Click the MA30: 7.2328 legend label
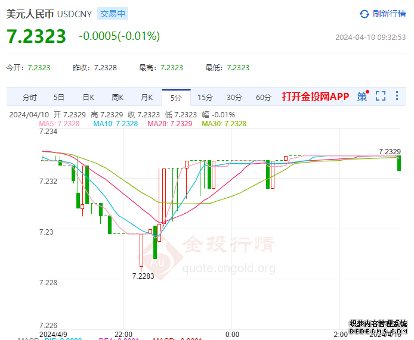This screenshot has width=414, height=340. click(x=224, y=124)
